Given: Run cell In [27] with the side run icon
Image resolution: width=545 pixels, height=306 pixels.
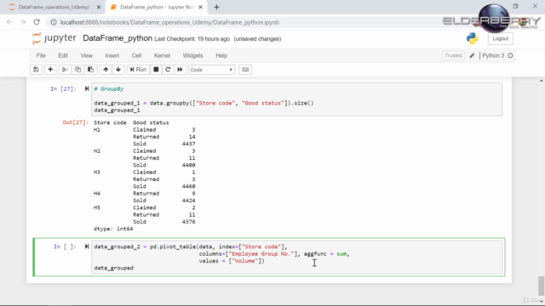Looking at the screenshot, I should (x=87, y=88).
